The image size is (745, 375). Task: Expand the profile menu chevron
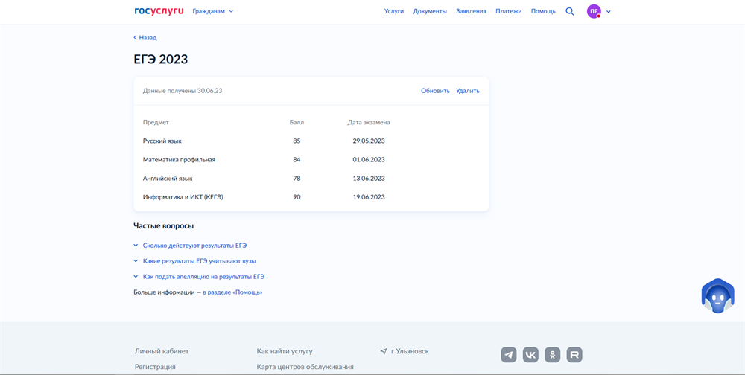tap(609, 11)
